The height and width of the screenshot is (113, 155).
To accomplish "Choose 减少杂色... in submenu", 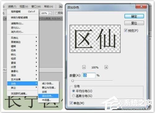I will coord(48,83).
